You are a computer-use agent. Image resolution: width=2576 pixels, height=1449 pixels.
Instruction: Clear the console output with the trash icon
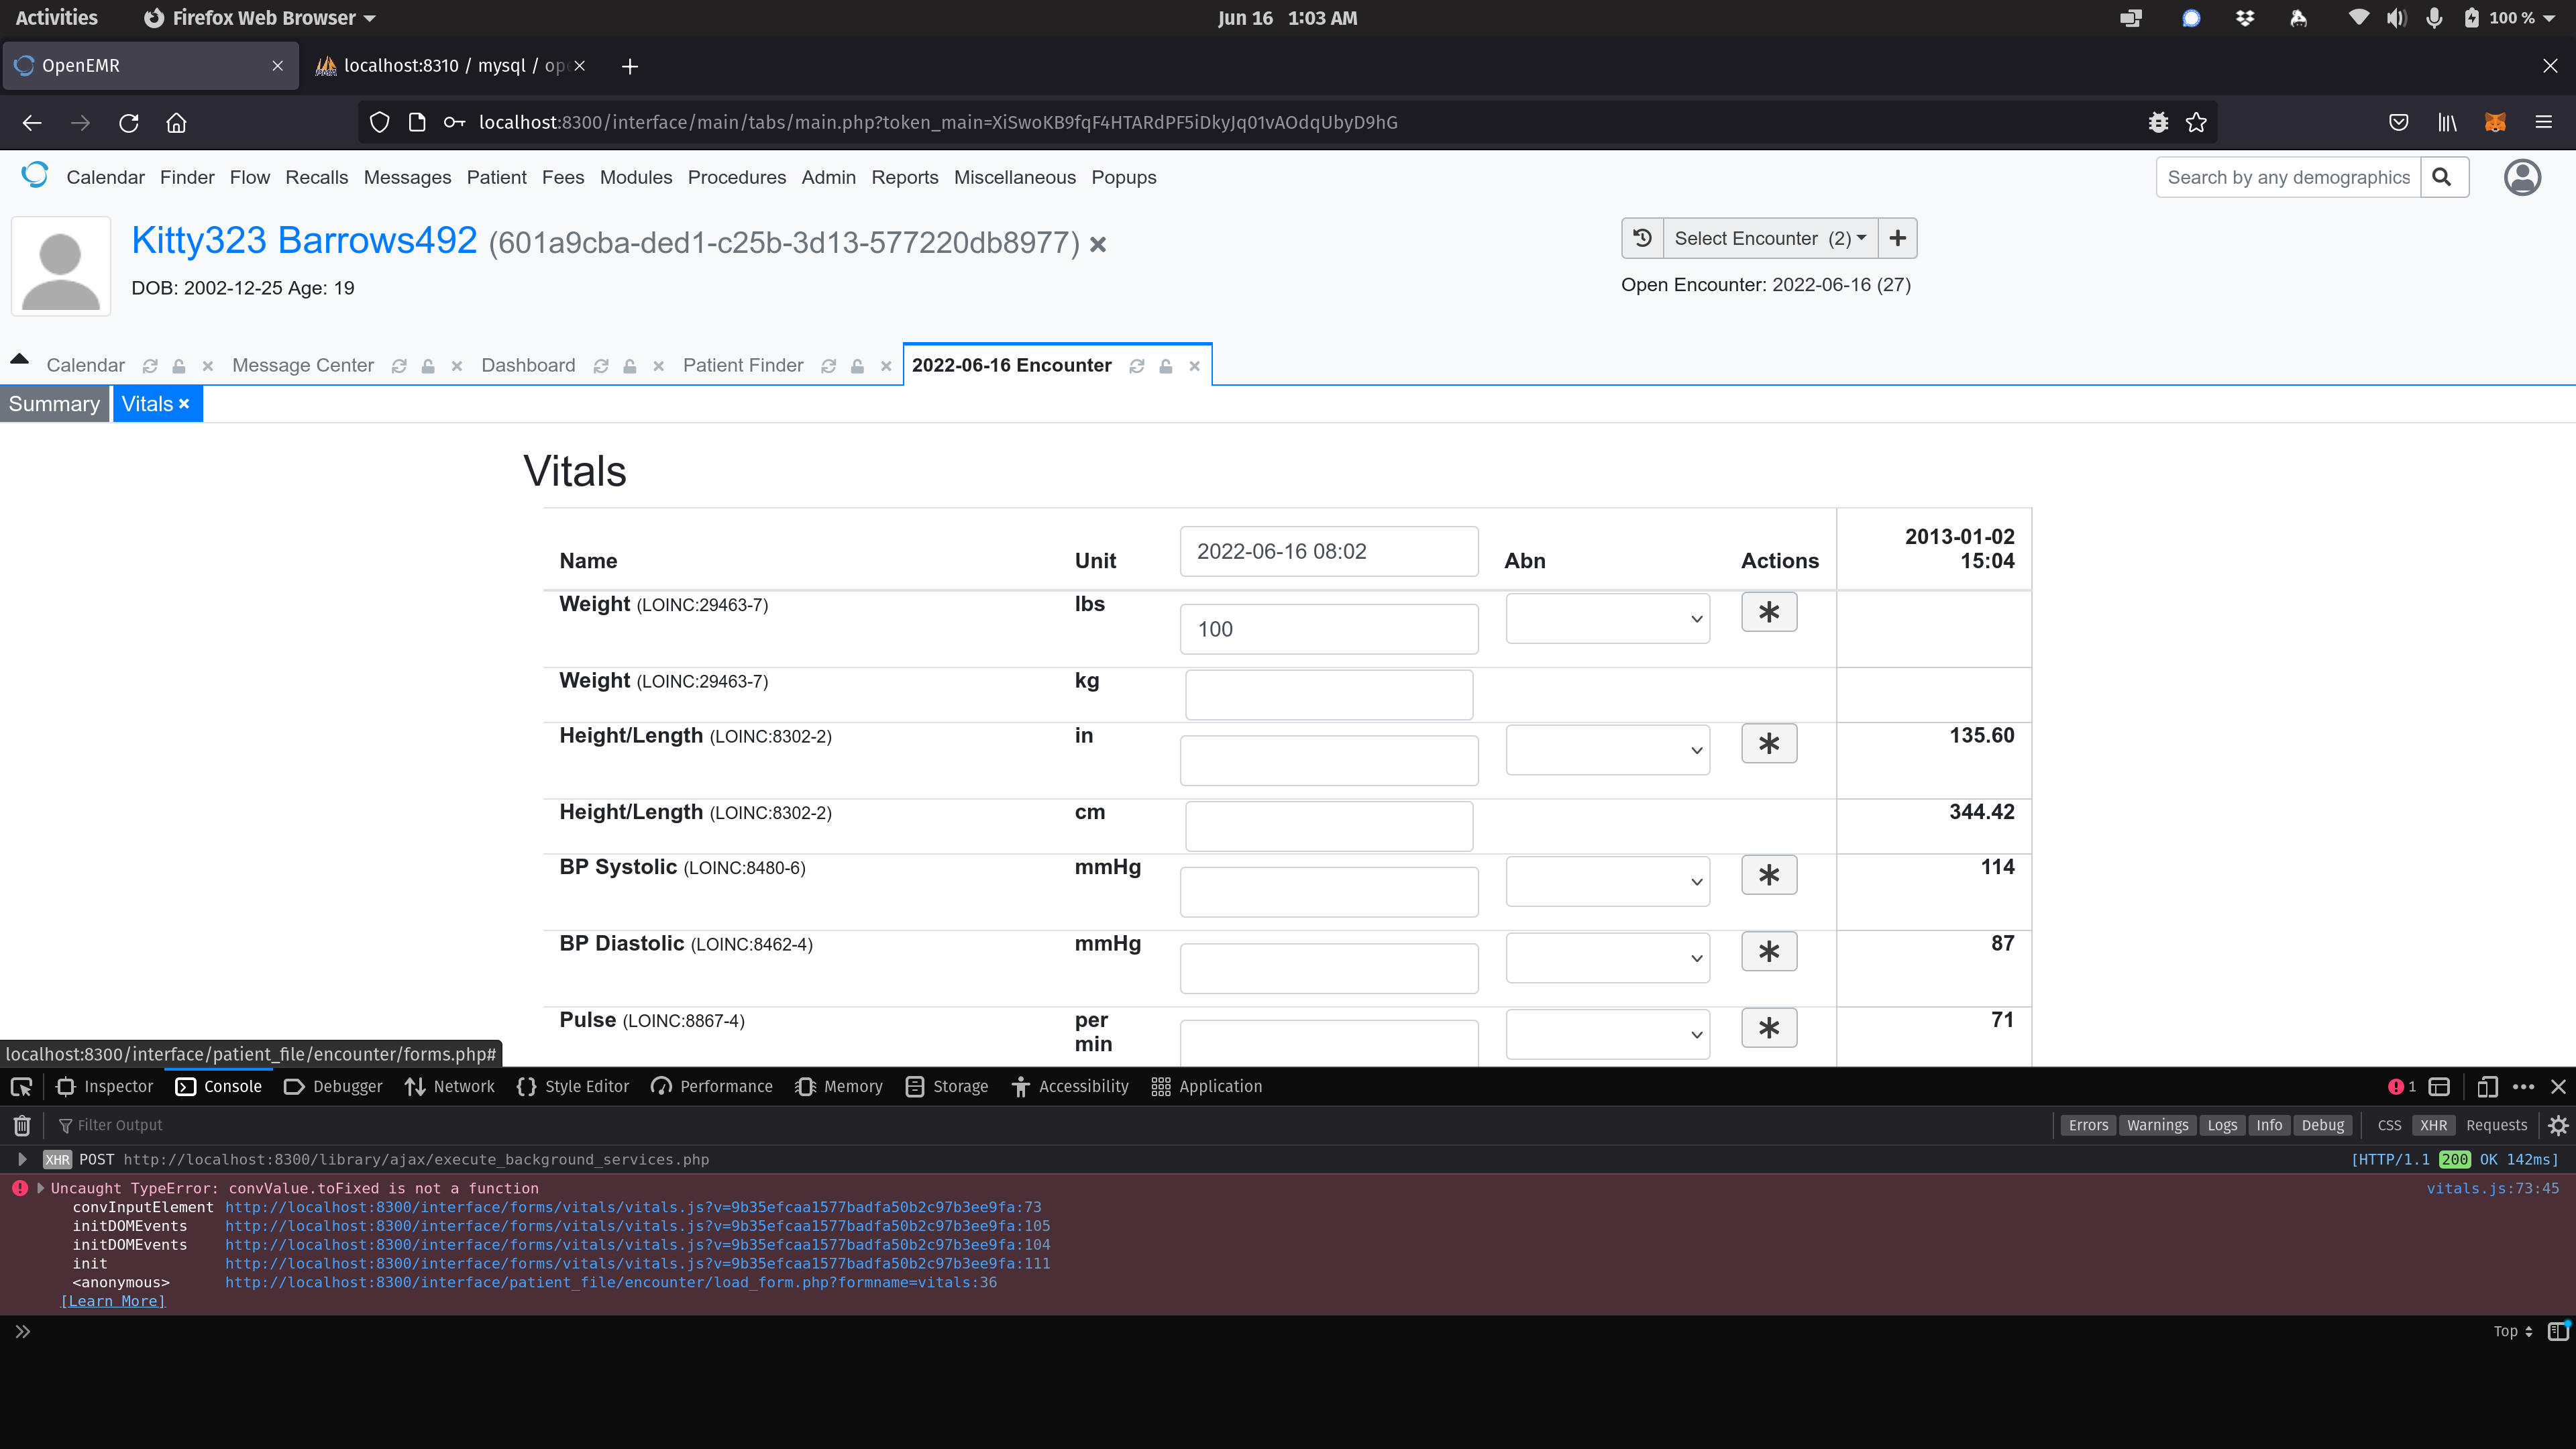21,1125
